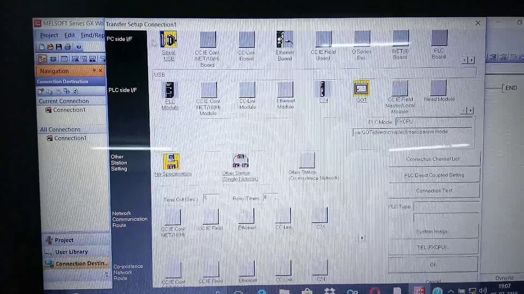The width and height of the screenshot is (524, 294).
Task: Select CC-Link Board in PC side I/F
Action: coord(246,39)
